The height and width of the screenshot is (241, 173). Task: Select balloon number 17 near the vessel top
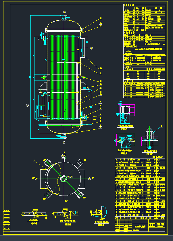pos(101,18)
